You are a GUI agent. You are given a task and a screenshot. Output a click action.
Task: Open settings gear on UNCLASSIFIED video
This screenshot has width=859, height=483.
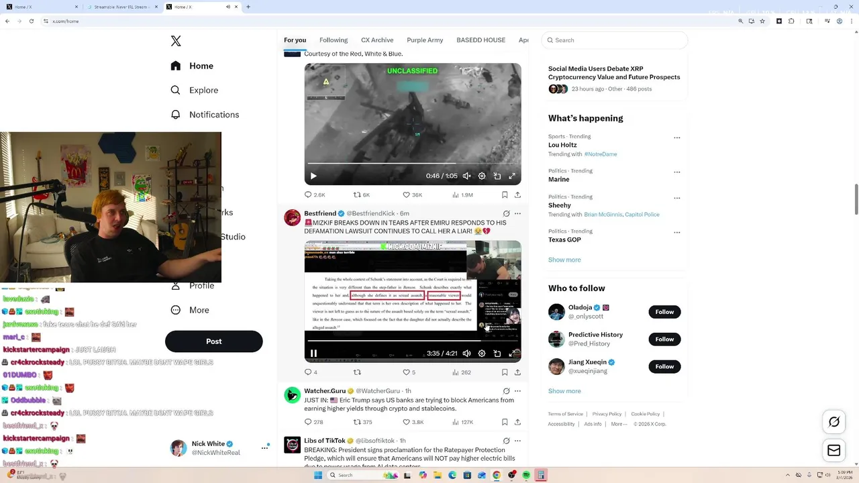[482, 176]
